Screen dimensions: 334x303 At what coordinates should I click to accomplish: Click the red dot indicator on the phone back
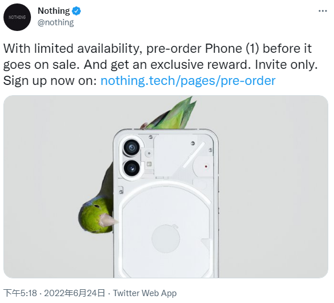(x=206, y=166)
